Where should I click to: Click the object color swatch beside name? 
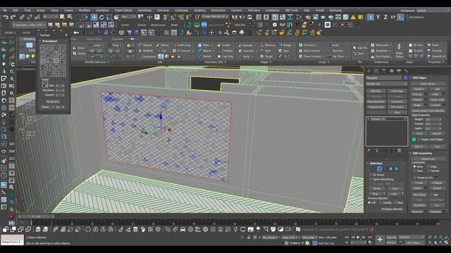[406, 78]
